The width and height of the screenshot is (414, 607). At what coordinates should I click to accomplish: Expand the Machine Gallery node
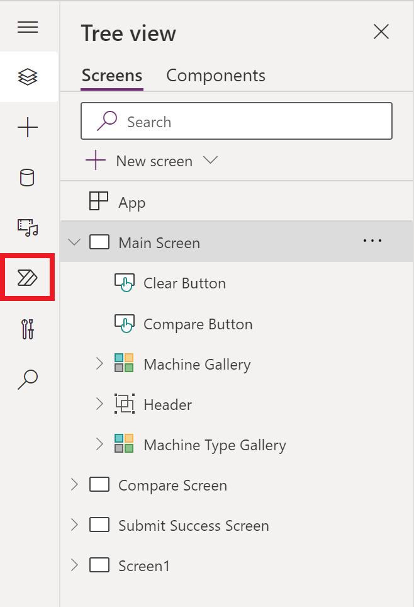tap(99, 363)
